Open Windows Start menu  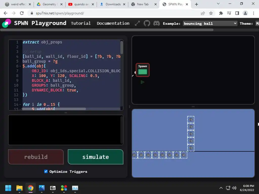[8, 188]
